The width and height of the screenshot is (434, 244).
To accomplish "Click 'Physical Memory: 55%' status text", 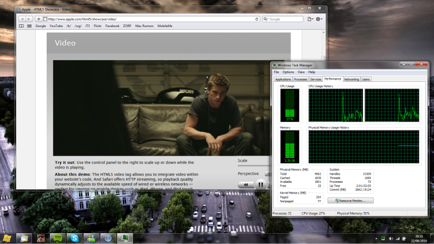I will pyautogui.click(x=353, y=213).
